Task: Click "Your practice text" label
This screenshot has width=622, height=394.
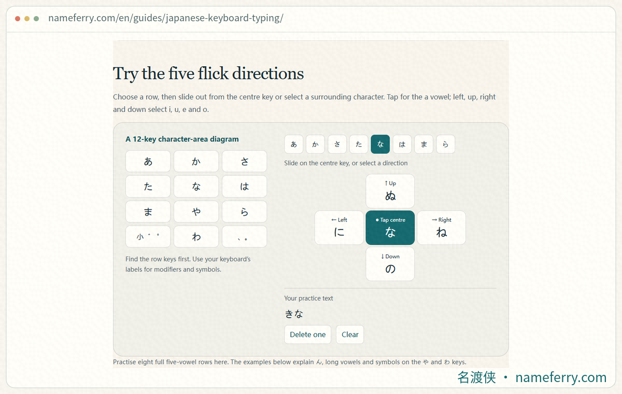Action: [308, 298]
